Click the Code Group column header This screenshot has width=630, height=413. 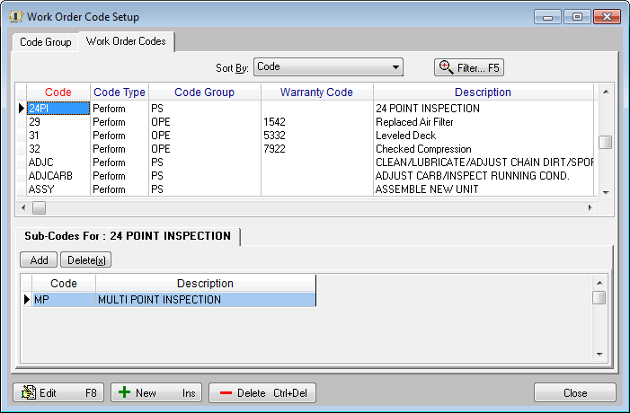coord(205,92)
